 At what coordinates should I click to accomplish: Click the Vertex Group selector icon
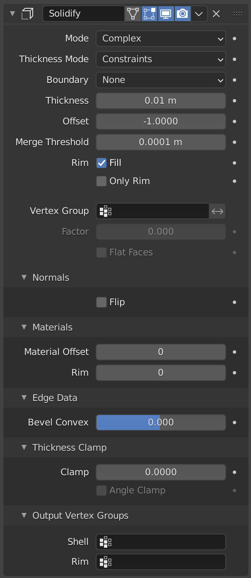pyautogui.click(x=105, y=211)
